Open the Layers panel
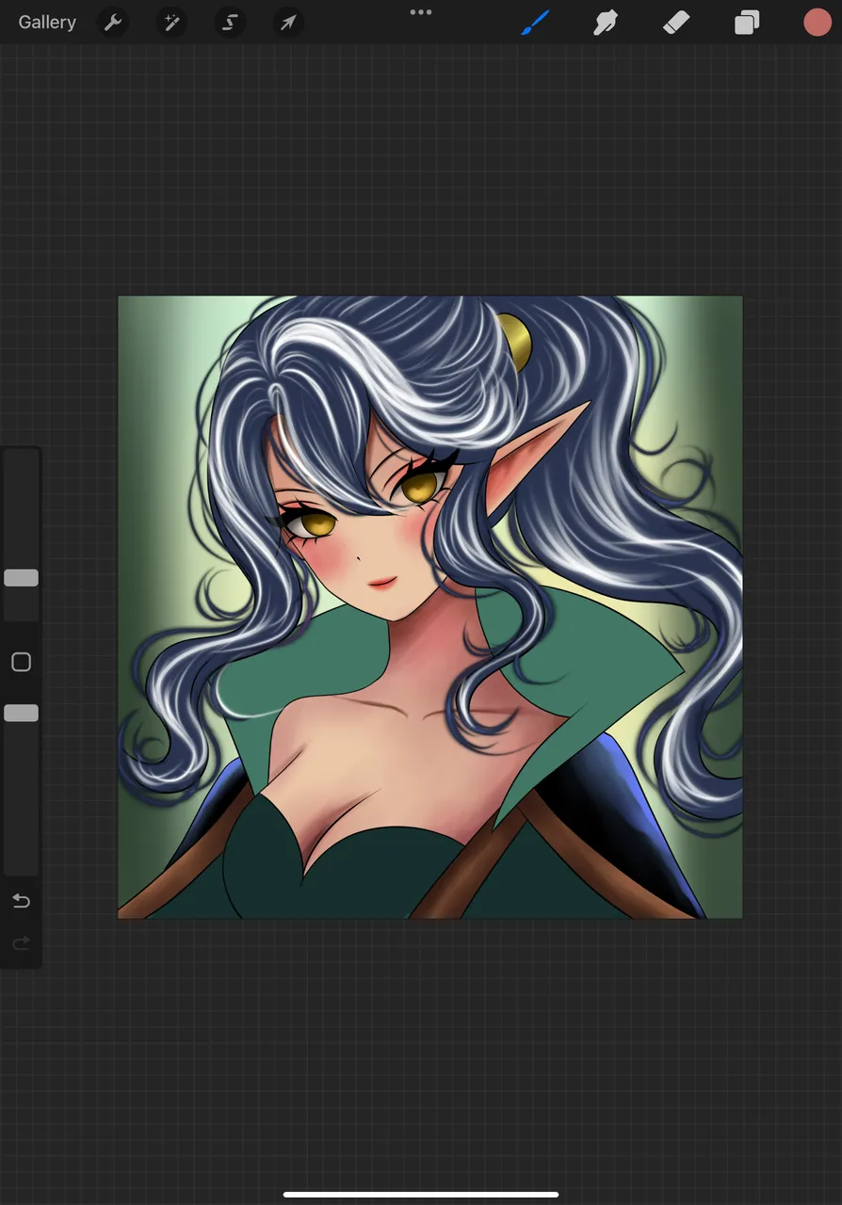This screenshot has width=842, height=1205. click(x=747, y=23)
